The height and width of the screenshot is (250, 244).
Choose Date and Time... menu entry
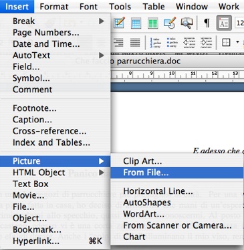(55, 44)
